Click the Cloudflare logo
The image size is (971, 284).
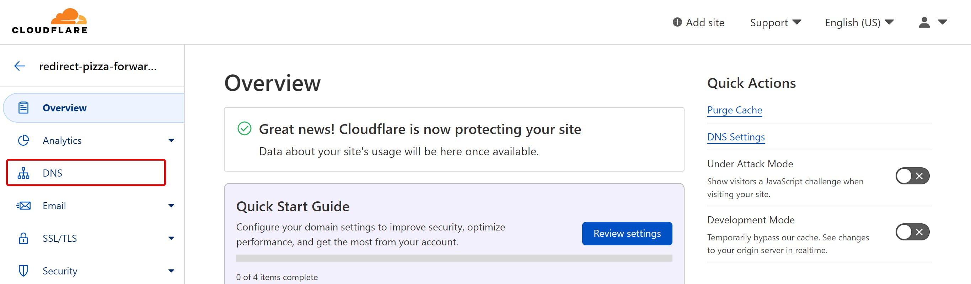tap(49, 21)
